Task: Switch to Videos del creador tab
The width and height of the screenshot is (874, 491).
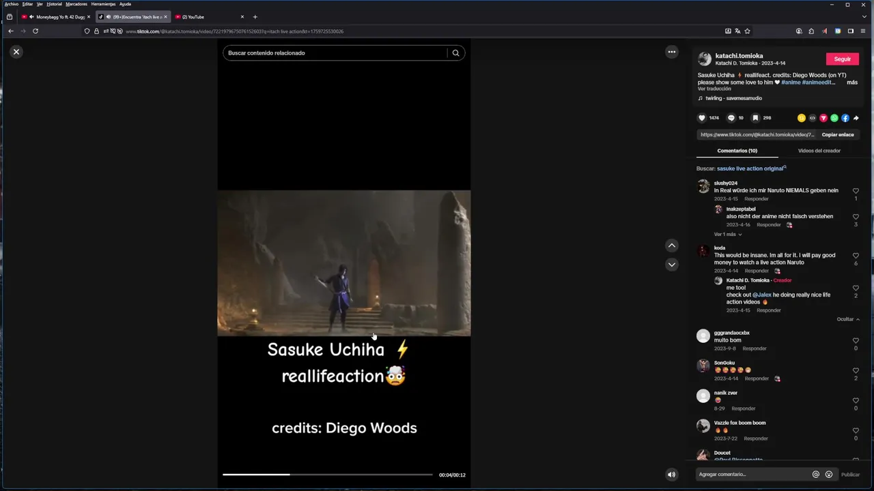Action: [819, 151]
